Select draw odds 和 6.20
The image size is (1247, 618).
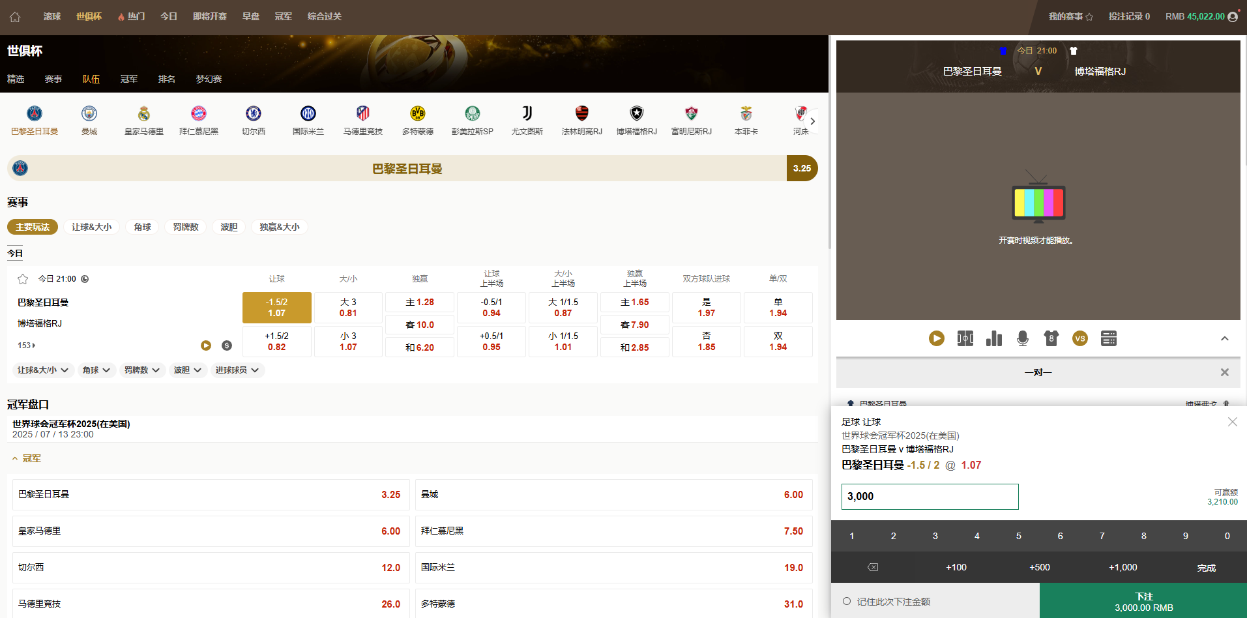click(420, 347)
